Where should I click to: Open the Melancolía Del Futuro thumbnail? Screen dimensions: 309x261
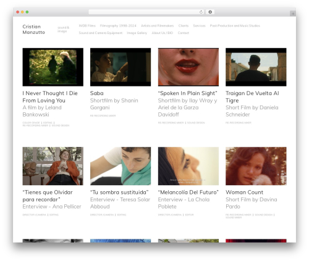188,166
